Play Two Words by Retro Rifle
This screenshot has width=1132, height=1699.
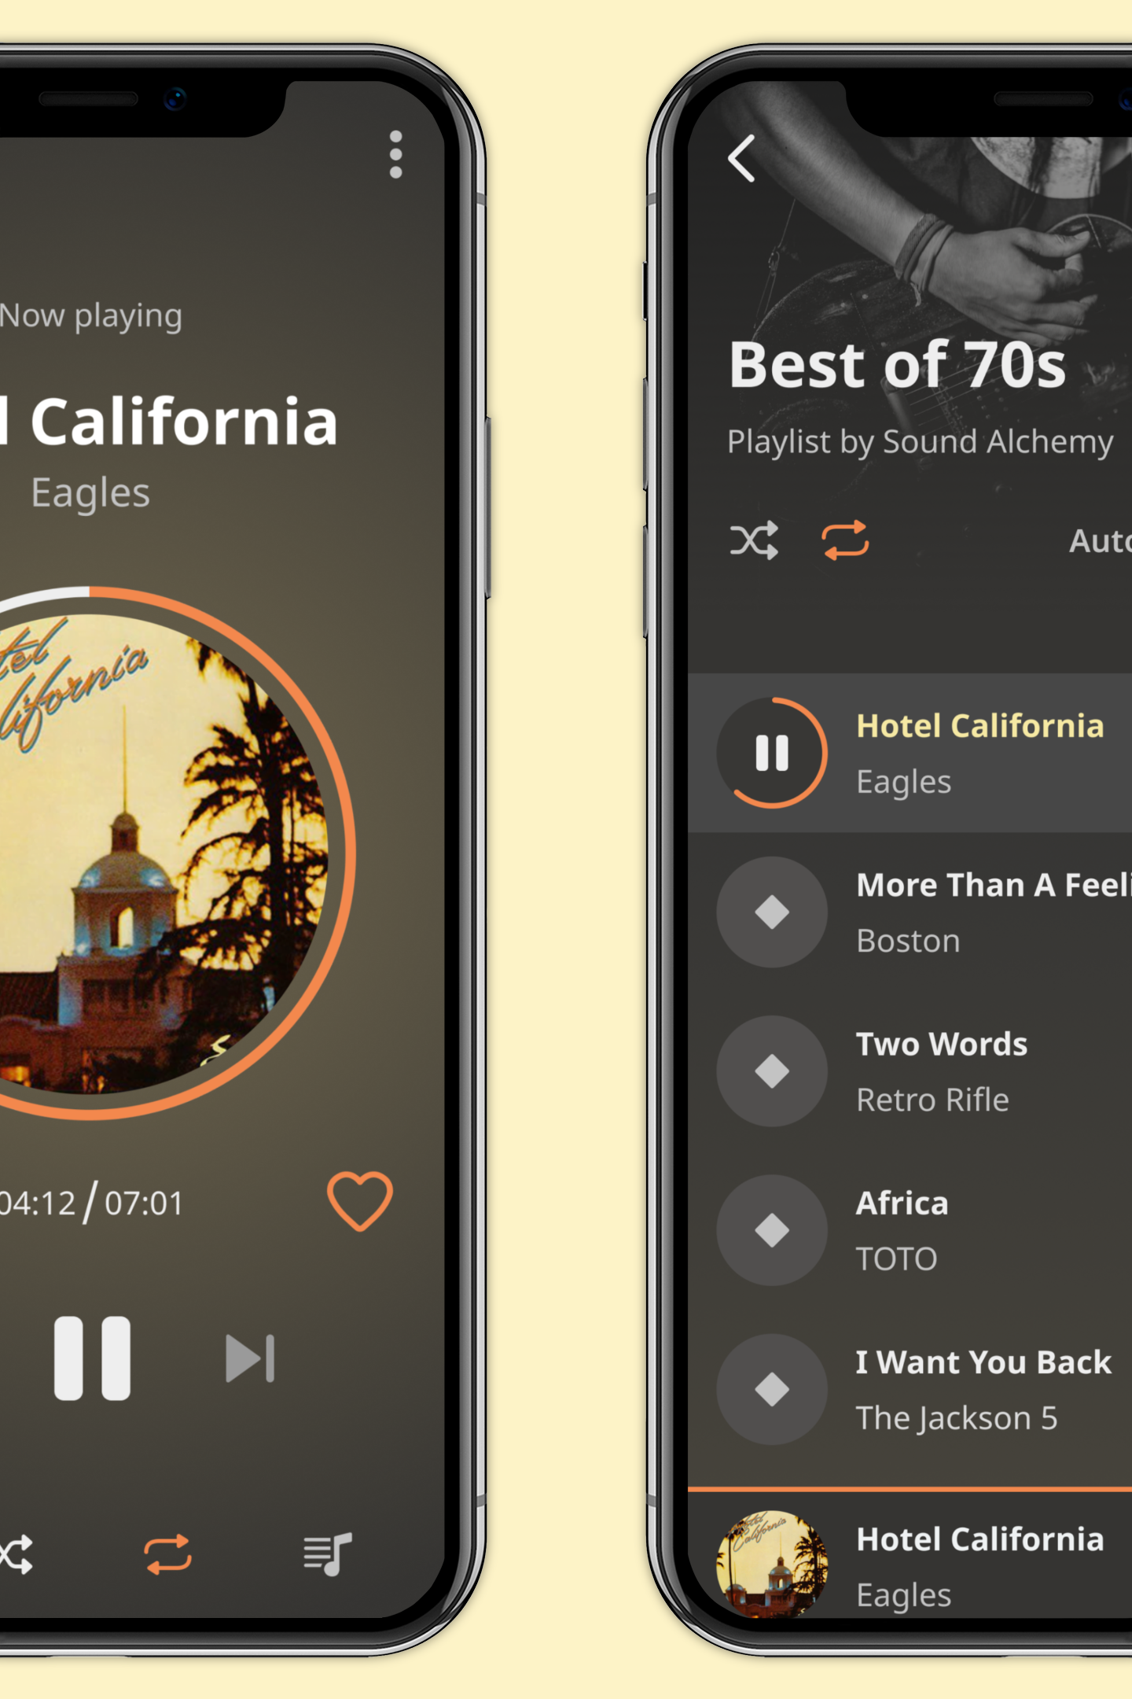pyautogui.click(x=772, y=1071)
